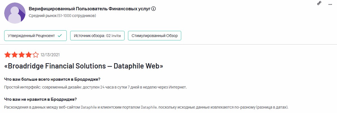The image size is (337, 113).
Task: Click the verified financial services user name
Action: coord(90,9)
